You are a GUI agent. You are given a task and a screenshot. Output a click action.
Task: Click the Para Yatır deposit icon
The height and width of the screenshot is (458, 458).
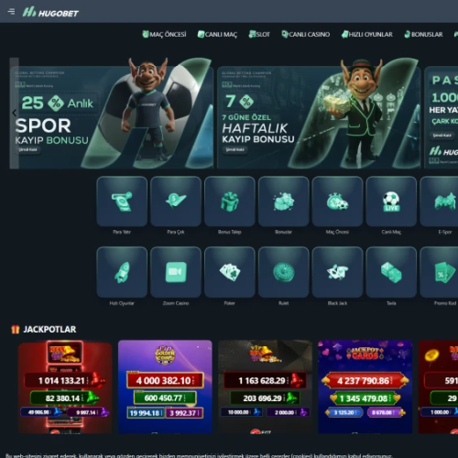coord(122,202)
